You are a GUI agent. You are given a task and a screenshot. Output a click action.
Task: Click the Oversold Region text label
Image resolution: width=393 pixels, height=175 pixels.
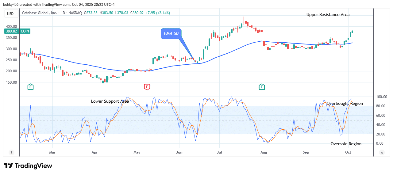(346, 144)
